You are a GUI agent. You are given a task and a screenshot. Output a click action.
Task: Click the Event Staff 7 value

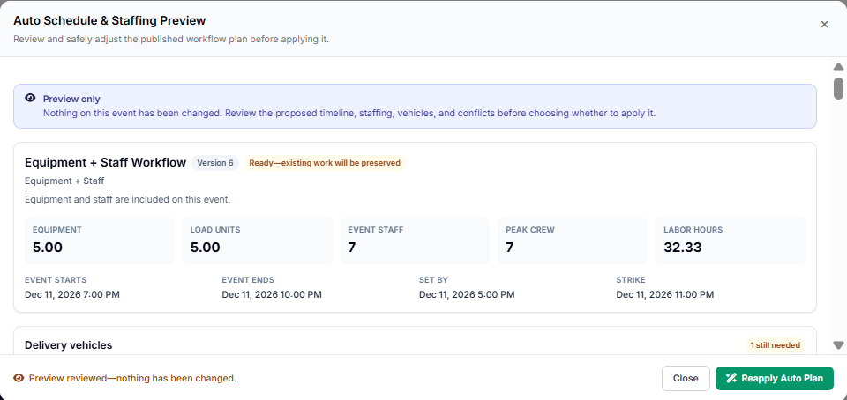(x=352, y=248)
